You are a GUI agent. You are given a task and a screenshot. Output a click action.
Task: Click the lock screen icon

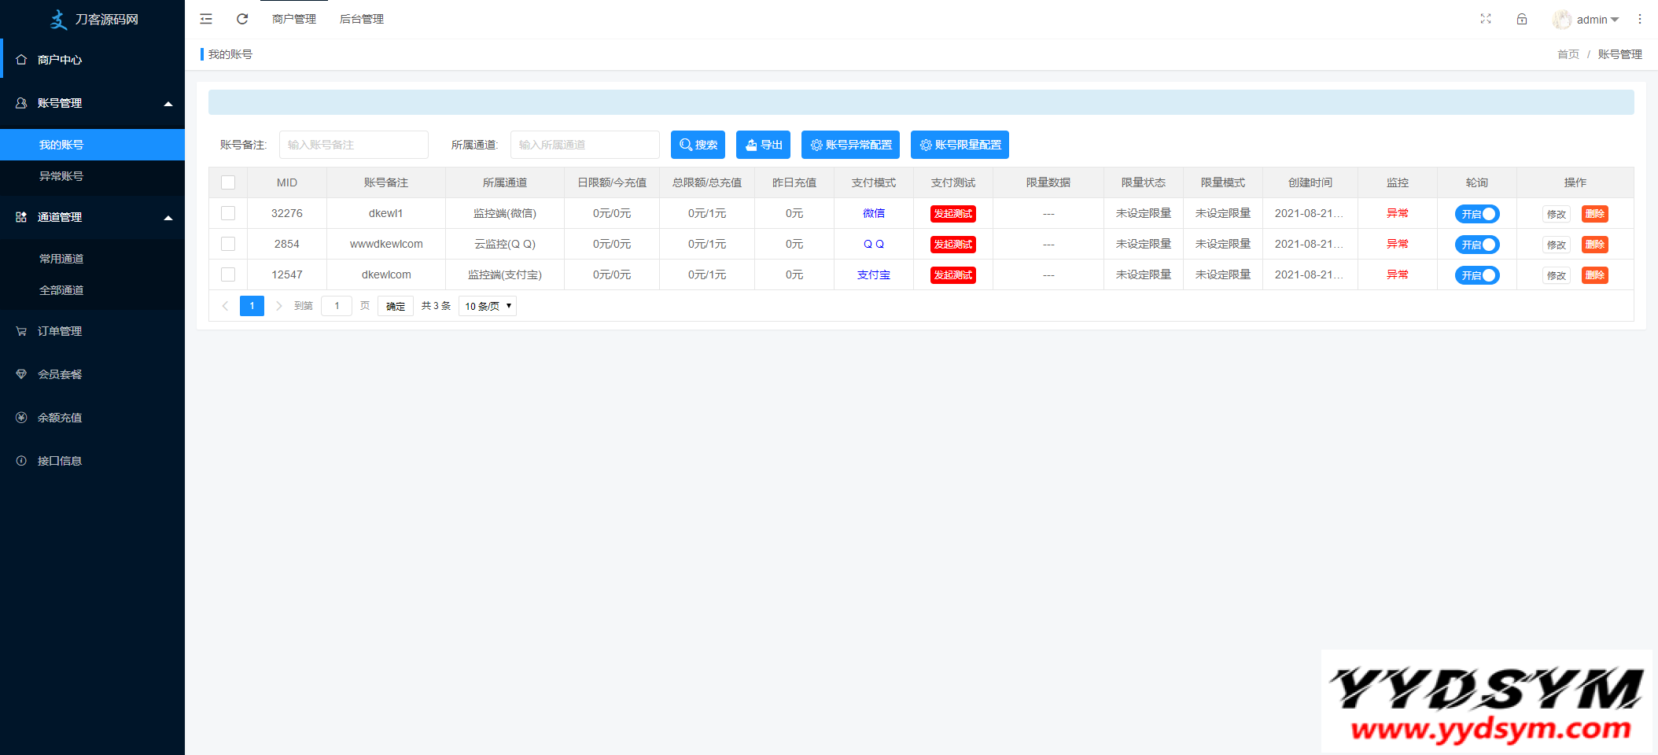click(1522, 19)
